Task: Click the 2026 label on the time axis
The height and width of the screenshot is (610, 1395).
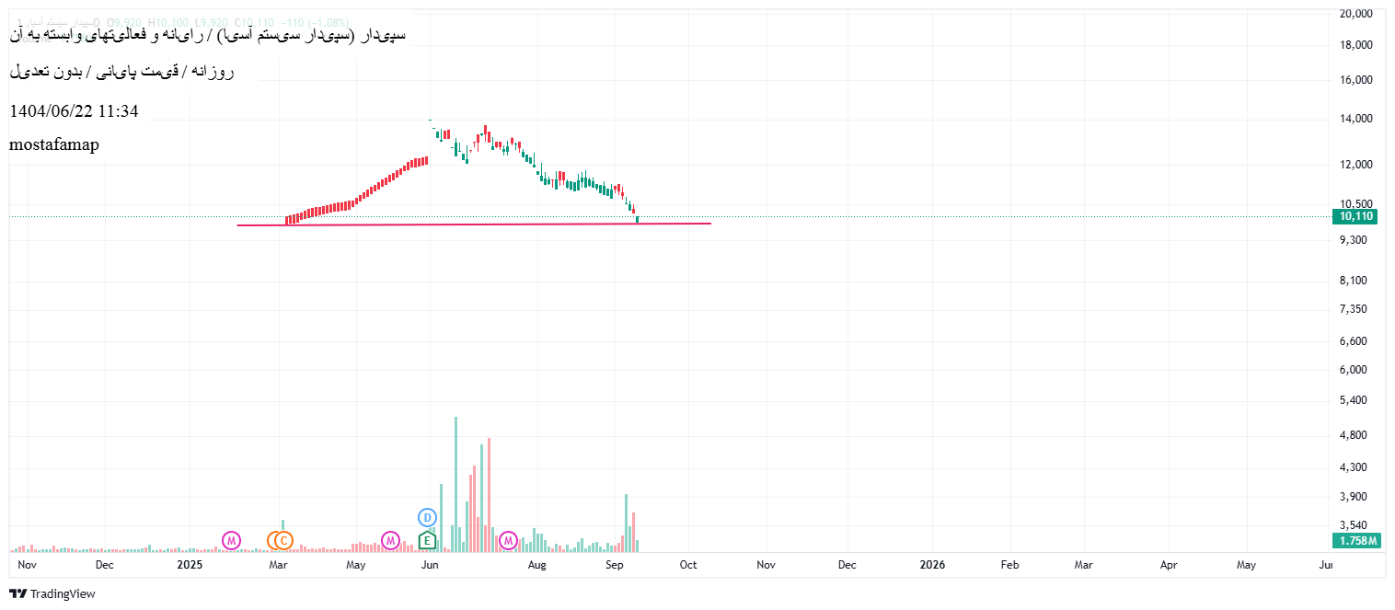Action: (x=932, y=564)
